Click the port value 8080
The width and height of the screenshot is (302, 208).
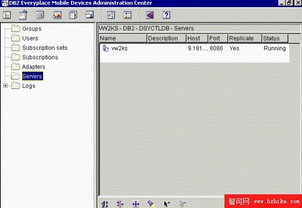[x=216, y=48]
